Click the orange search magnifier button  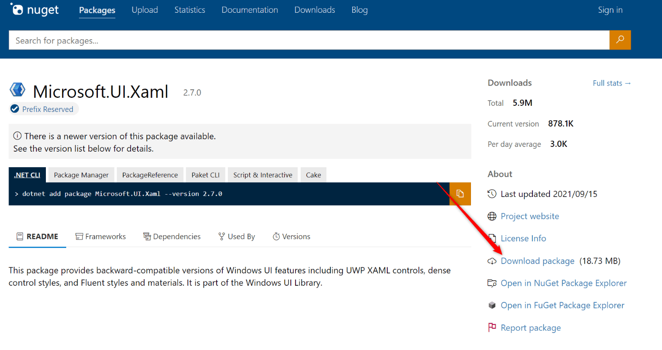pos(620,40)
